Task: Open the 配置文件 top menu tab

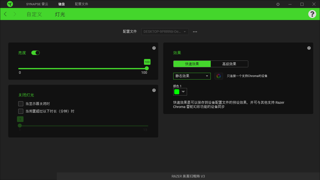Action: (x=81, y=4)
